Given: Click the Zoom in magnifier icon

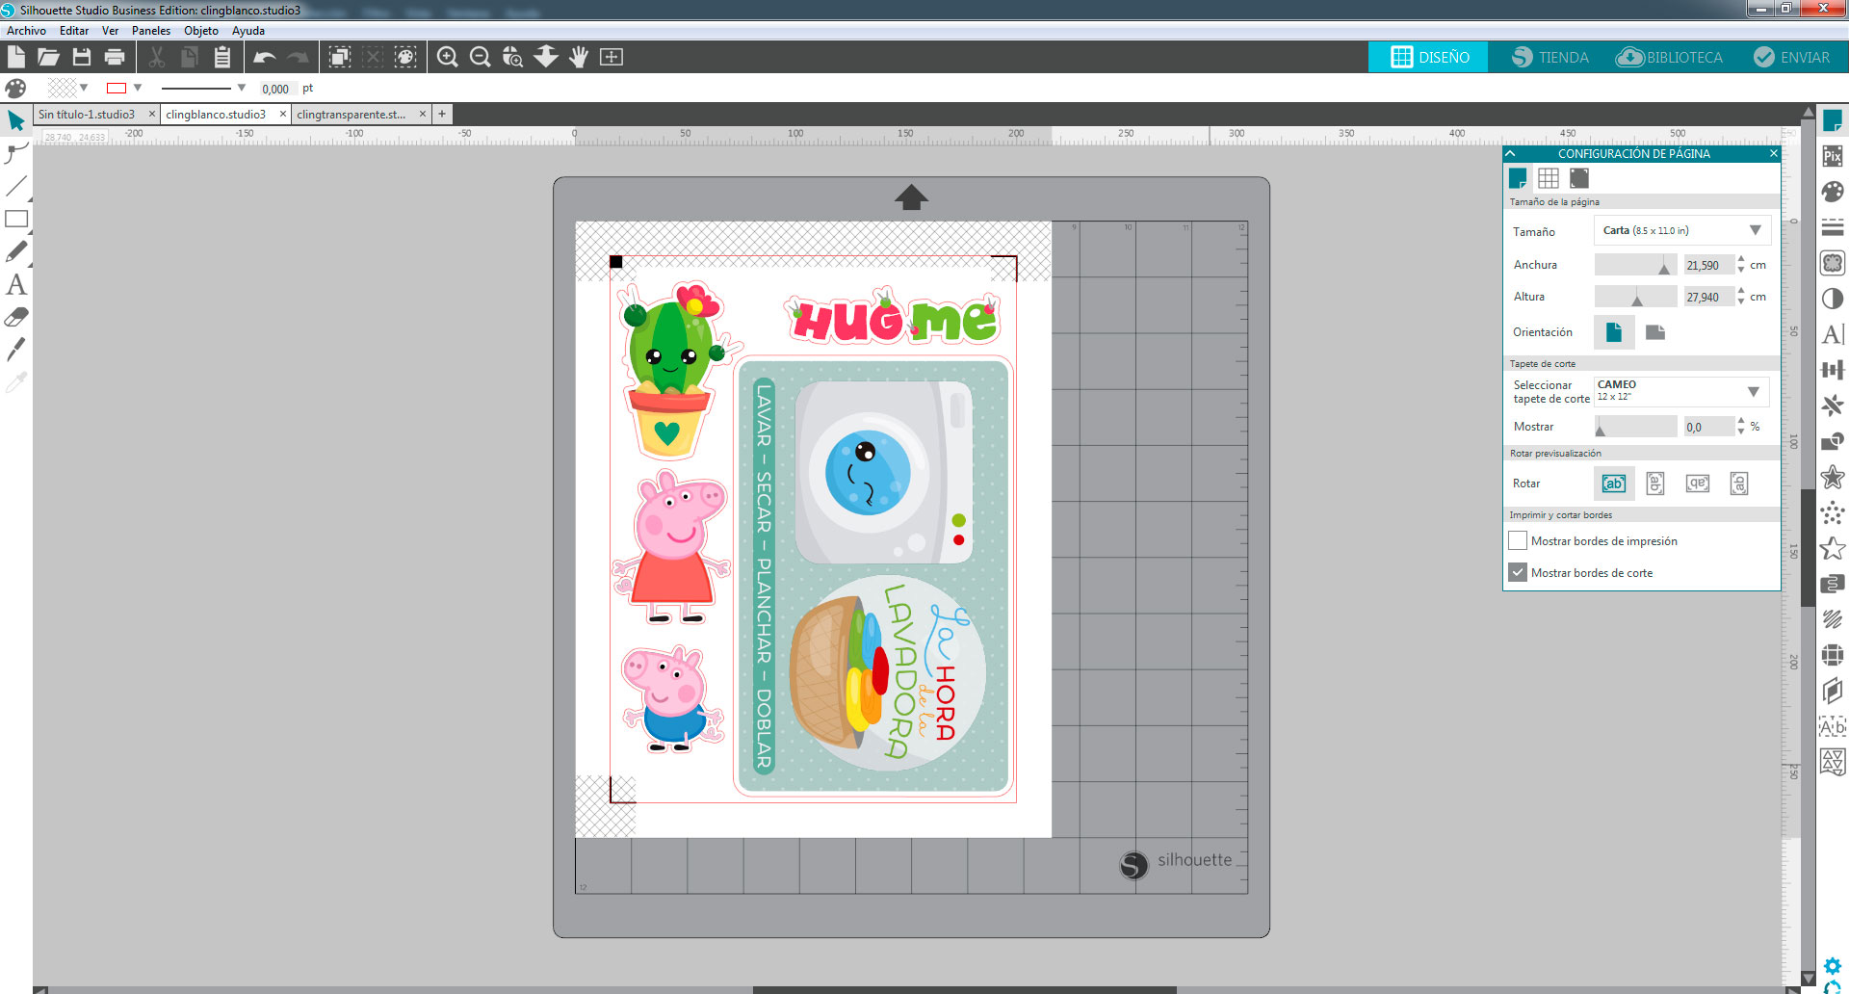Looking at the screenshot, I should point(448,57).
